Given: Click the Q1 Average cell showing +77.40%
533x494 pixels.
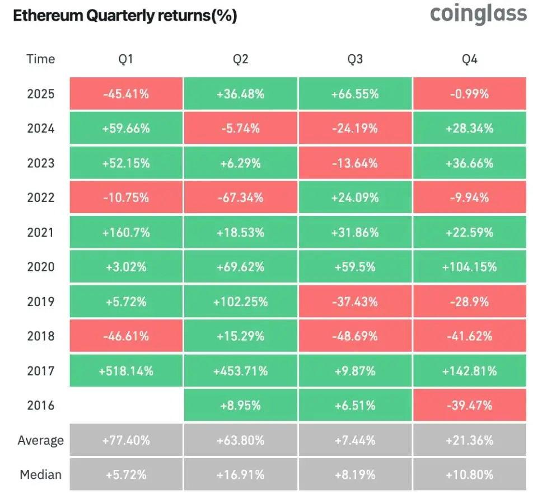Looking at the screenshot, I should point(126,440).
